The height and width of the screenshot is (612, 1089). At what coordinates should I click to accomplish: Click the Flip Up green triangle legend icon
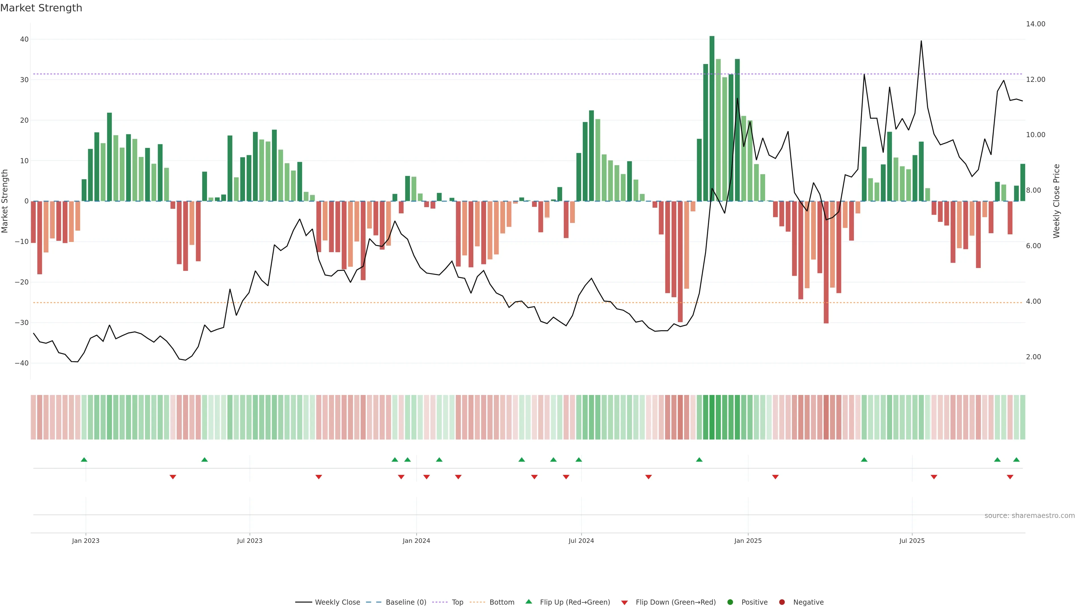[528, 602]
